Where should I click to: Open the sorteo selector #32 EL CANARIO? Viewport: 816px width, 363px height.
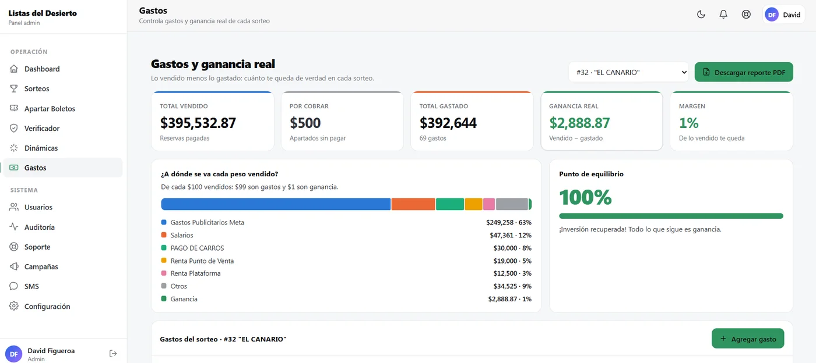pos(628,72)
